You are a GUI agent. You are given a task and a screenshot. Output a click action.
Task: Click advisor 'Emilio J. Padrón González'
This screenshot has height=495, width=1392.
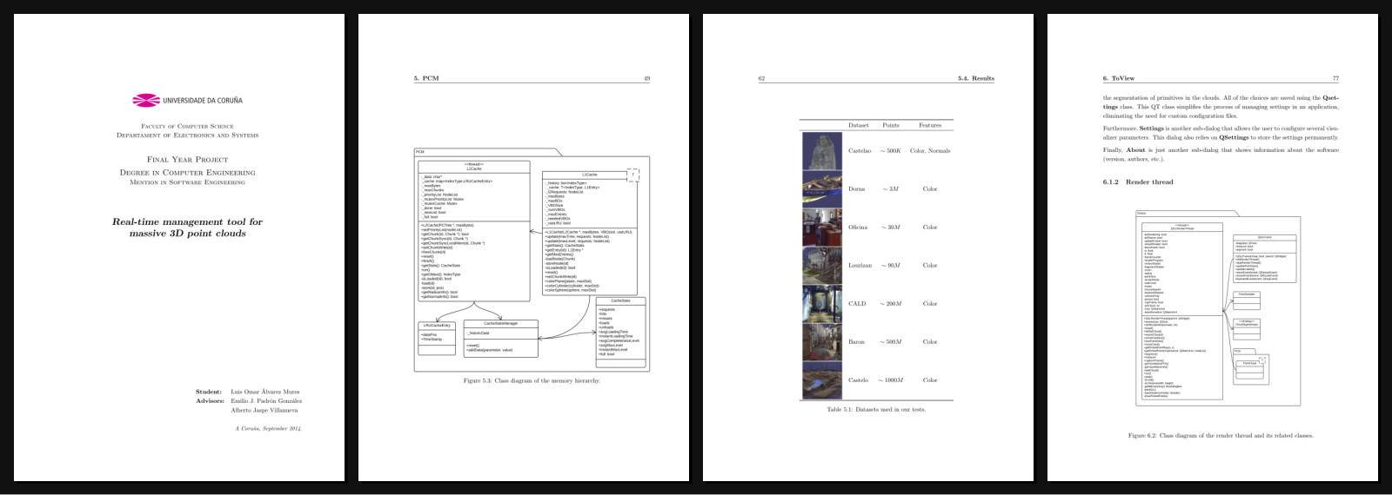(x=266, y=401)
